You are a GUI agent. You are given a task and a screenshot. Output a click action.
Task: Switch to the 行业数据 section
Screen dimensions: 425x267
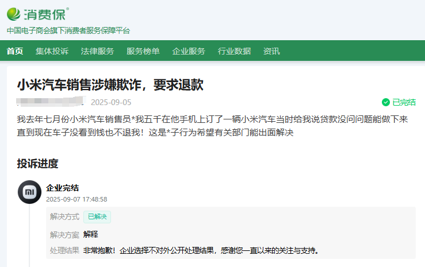click(234, 51)
